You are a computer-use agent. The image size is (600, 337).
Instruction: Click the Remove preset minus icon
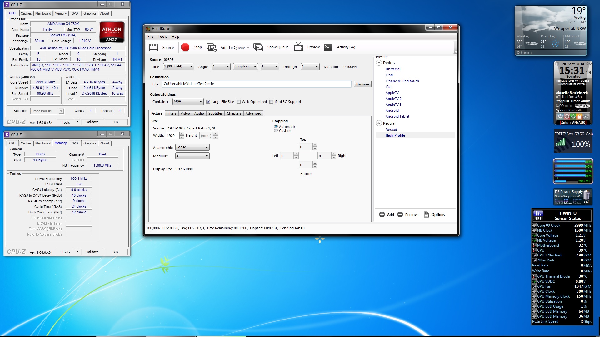pyautogui.click(x=400, y=214)
